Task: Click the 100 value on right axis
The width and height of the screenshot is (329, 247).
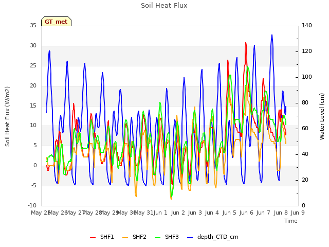Action: (x=307, y=77)
